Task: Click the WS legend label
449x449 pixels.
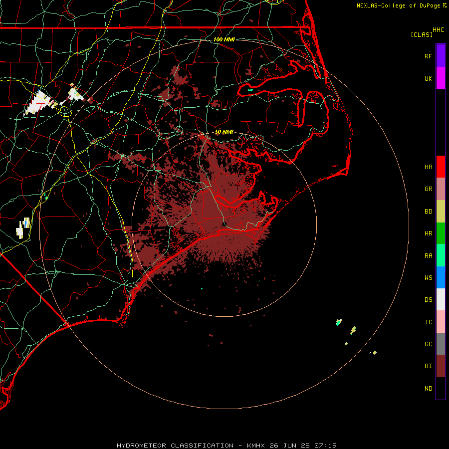Action: click(428, 278)
